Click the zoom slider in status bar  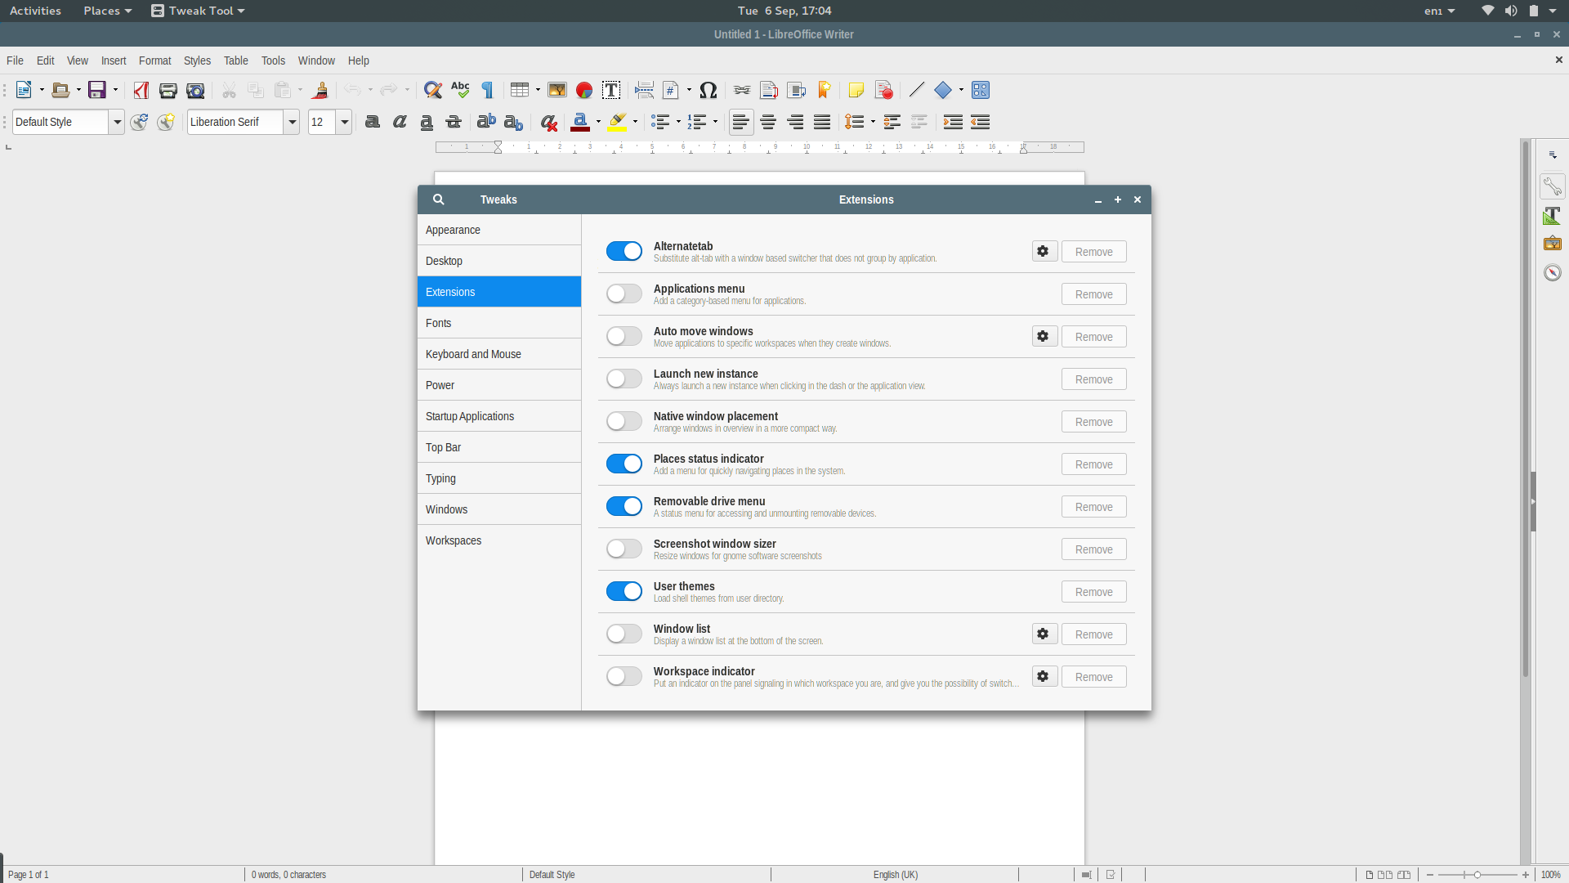[1477, 875]
